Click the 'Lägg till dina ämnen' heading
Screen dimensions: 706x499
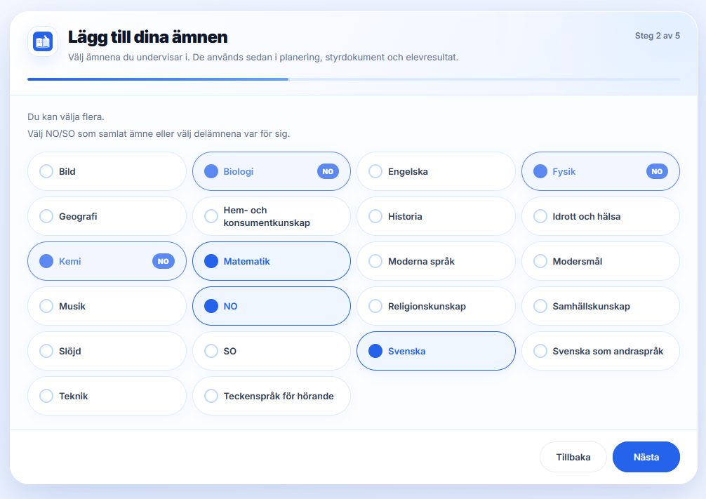point(147,37)
